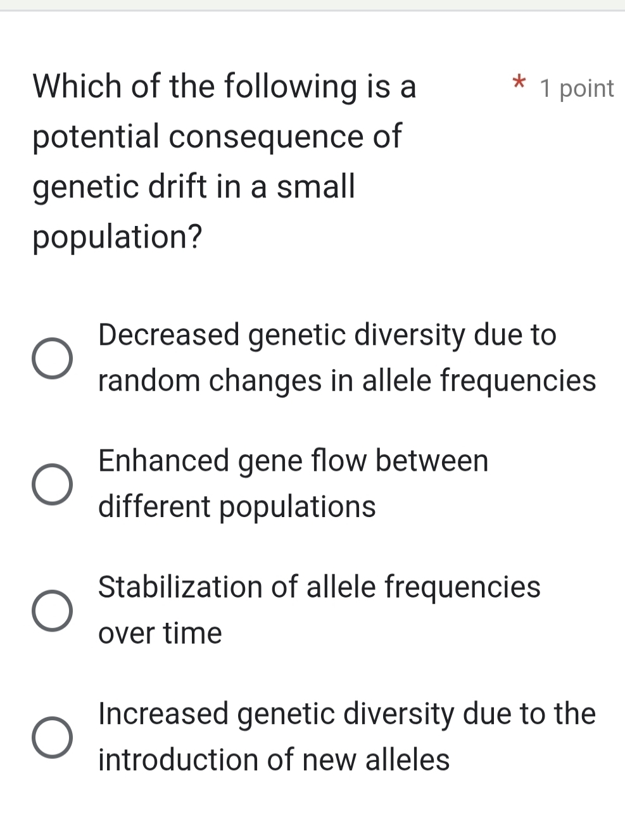
Task: Click the text 'over time'
Action: click(160, 632)
